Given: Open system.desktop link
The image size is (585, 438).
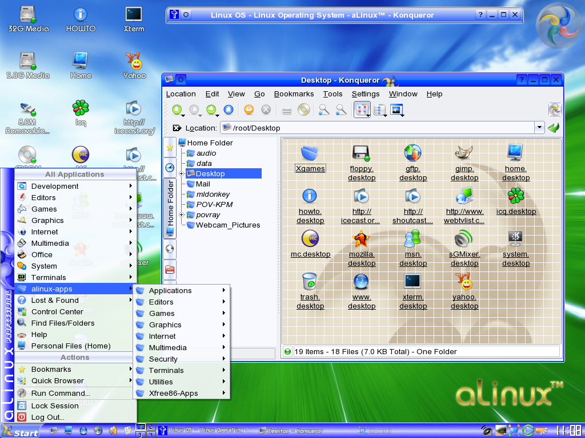Looking at the screenshot, I should click(516, 258).
